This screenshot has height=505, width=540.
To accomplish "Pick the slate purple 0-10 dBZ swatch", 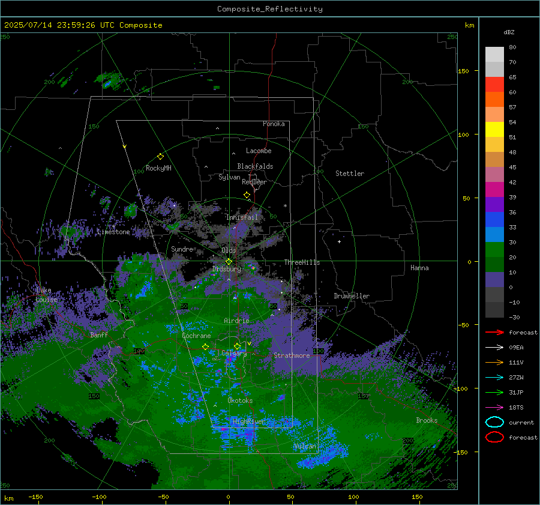I will pos(494,280).
